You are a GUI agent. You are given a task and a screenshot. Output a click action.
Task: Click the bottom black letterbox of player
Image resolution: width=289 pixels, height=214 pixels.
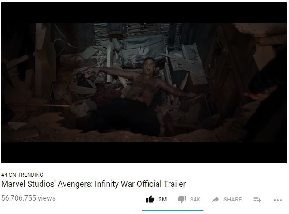(x=144, y=152)
